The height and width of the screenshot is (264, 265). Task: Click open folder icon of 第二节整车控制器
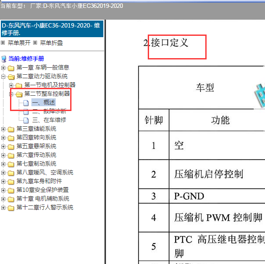pos(19,94)
